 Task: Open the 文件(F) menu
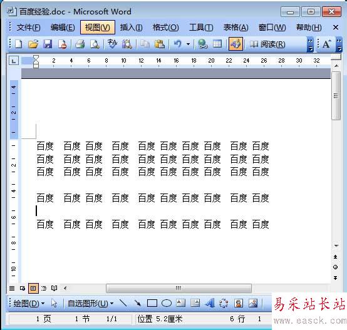[x=28, y=28]
